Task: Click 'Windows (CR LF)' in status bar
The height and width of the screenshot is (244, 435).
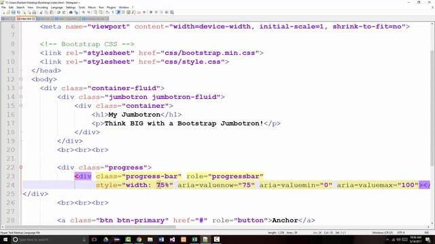Action: pos(382,232)
